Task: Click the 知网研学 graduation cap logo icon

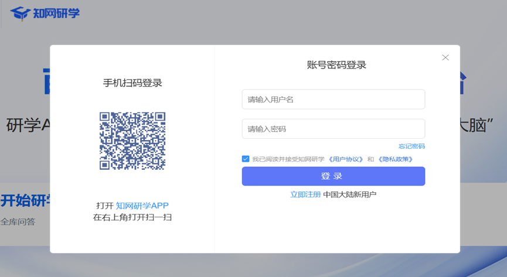Action: tap(21, 13)
